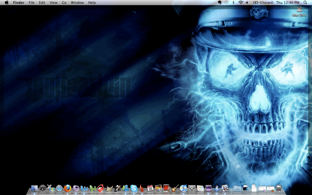Open iTunes from the dock
The width and height of the screenshot is (312, 195).
click(183, 188)
